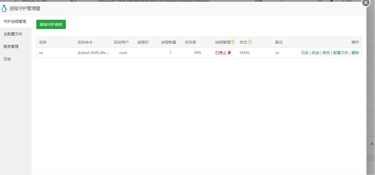This screenshot has height=175, width=375.
Task: Click the 进程ID column header
Action: pos(143,42)
